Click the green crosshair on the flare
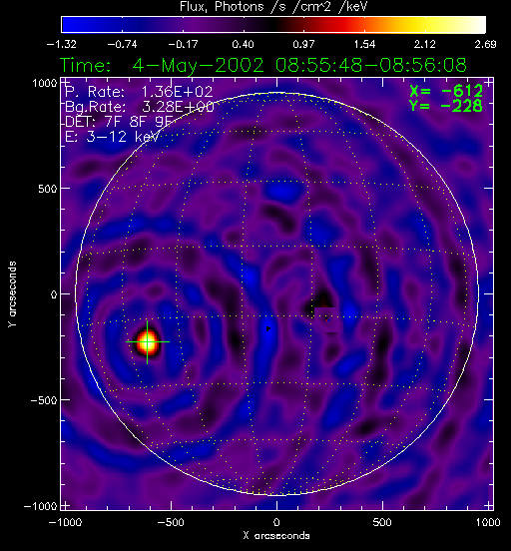Viewport: 511px width, 551px height. coord(148,342)
